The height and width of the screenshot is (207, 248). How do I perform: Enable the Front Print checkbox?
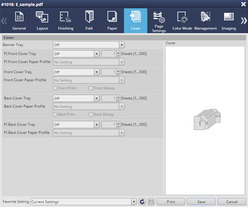pos(55,88)
